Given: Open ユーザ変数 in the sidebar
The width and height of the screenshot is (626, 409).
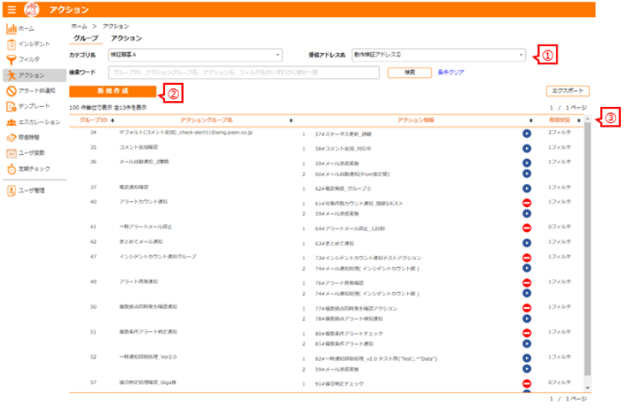Looking at the screenshot, I should click(x=26, y=153).
